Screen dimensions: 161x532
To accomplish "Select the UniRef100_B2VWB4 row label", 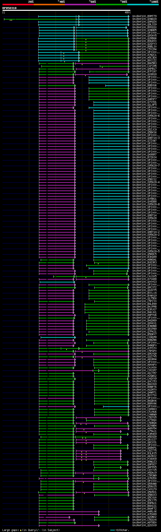I will pos(144,426).
